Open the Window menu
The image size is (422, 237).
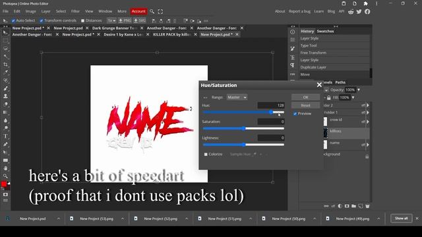coord(105,11)
